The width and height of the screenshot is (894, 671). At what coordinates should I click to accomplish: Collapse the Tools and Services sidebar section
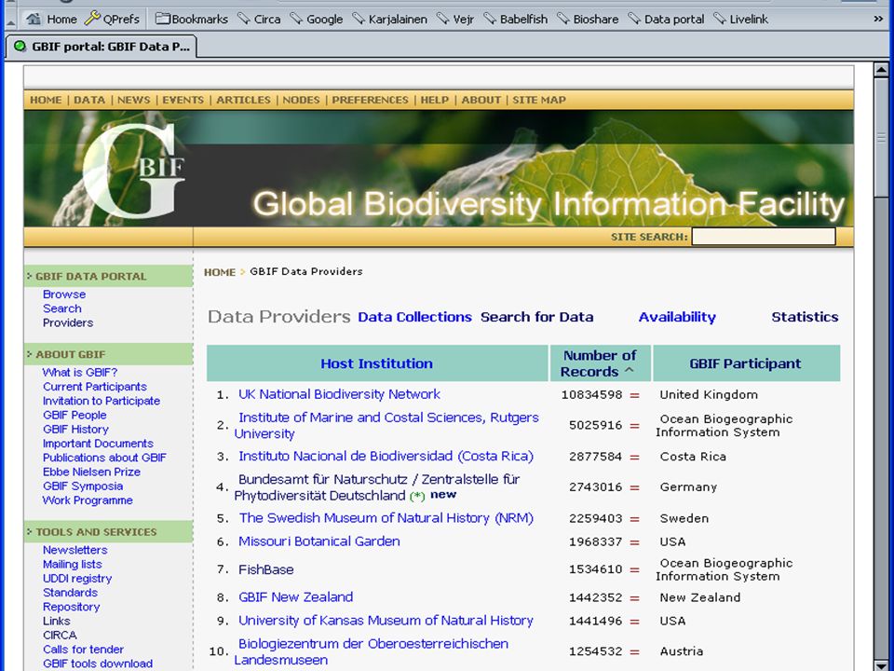[29, 532]
